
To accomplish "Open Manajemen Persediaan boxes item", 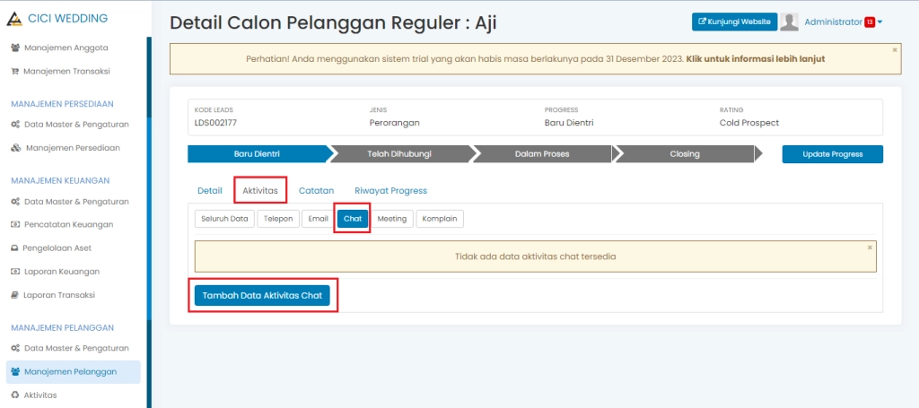I will click(72, 148).
